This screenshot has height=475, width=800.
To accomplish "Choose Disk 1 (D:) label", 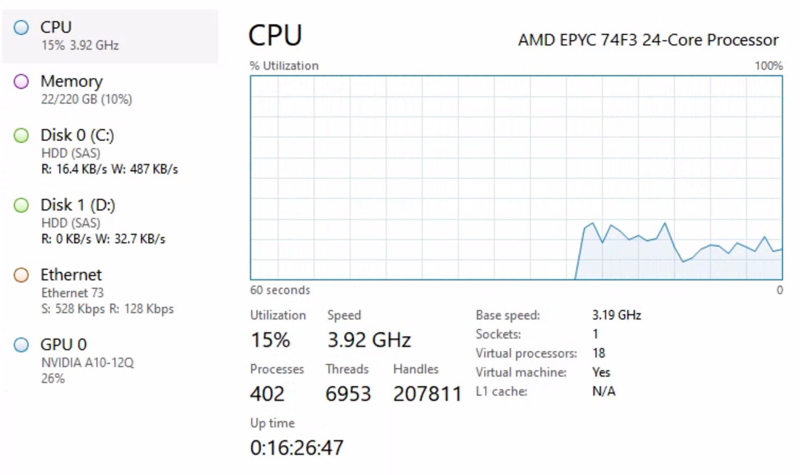I will [78, 205].
